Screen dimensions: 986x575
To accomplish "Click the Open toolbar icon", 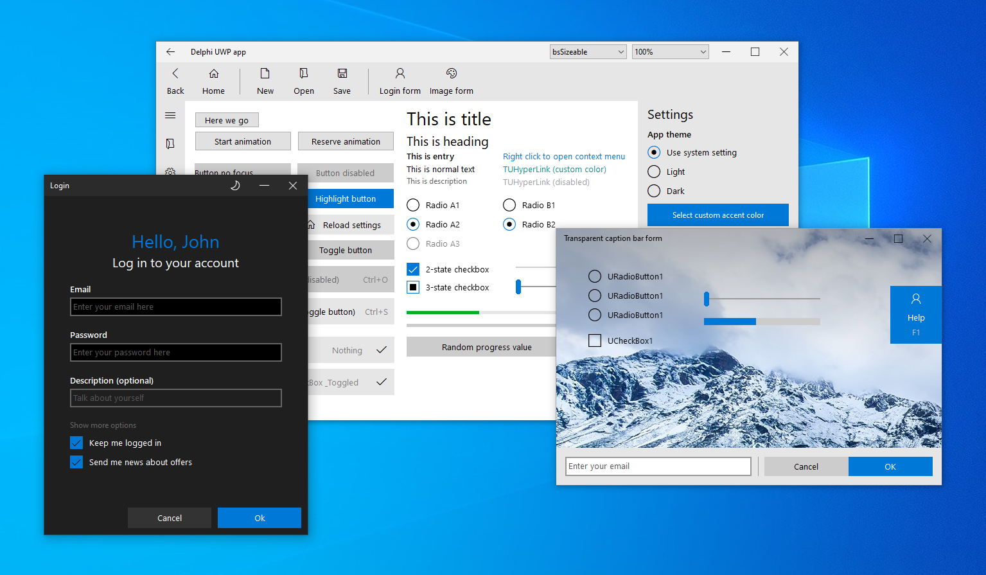I will click(x=303, y=81).
